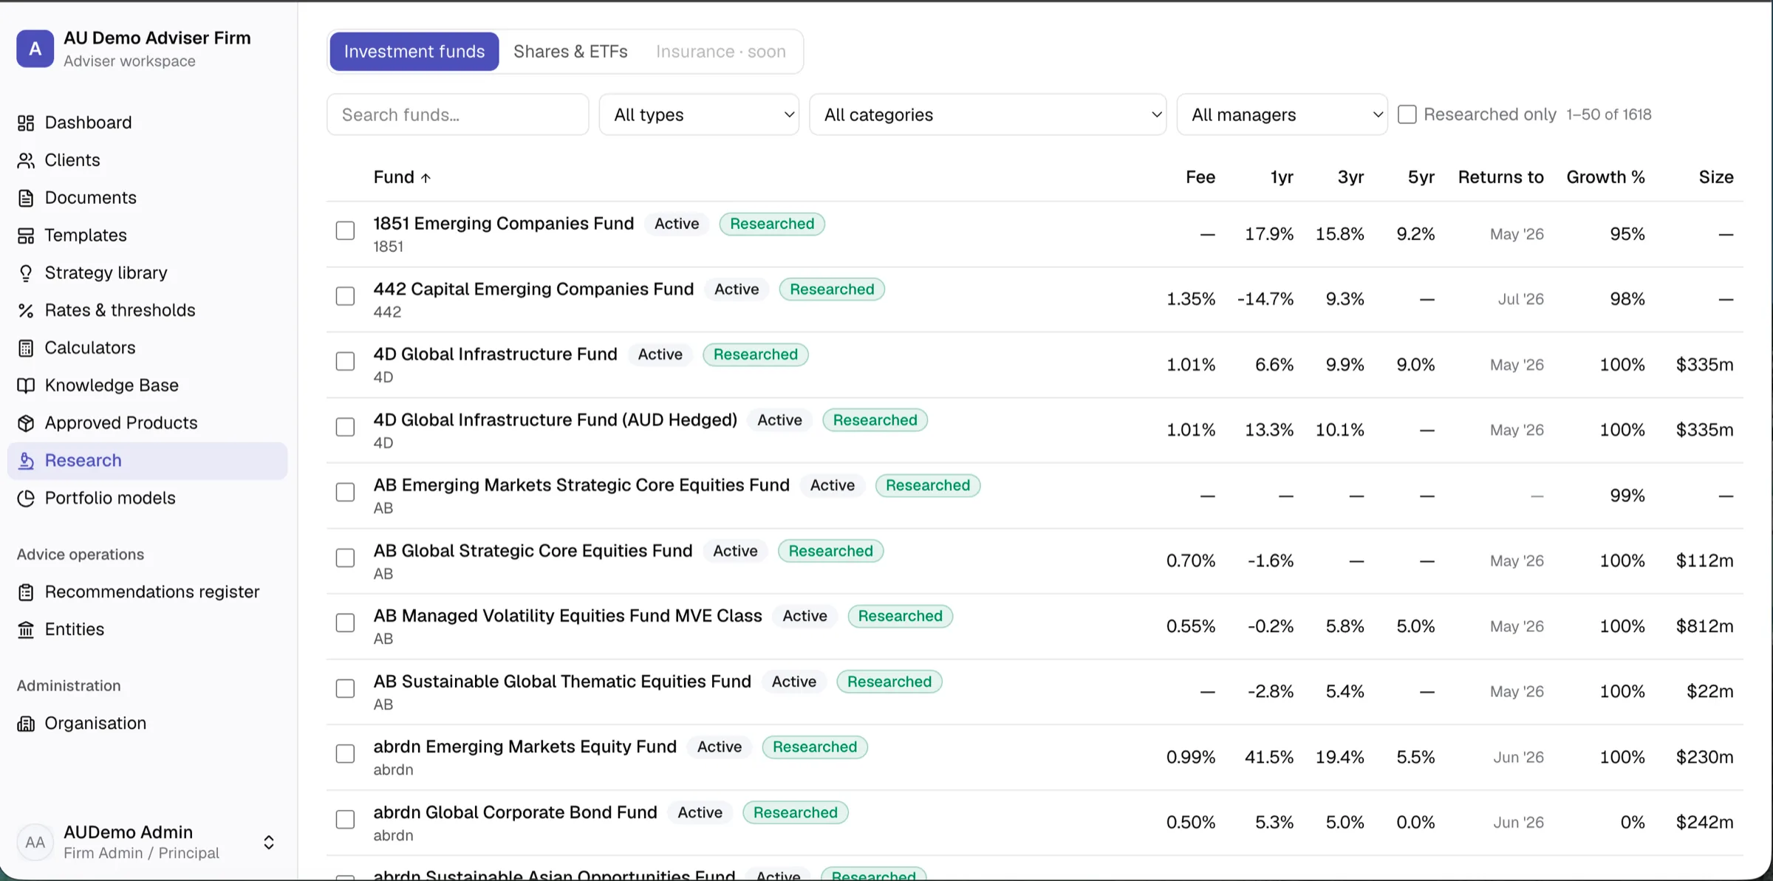Open abrdn Emerging Markets Equity Fund
Screen dimensions: 1773x881
525,747
